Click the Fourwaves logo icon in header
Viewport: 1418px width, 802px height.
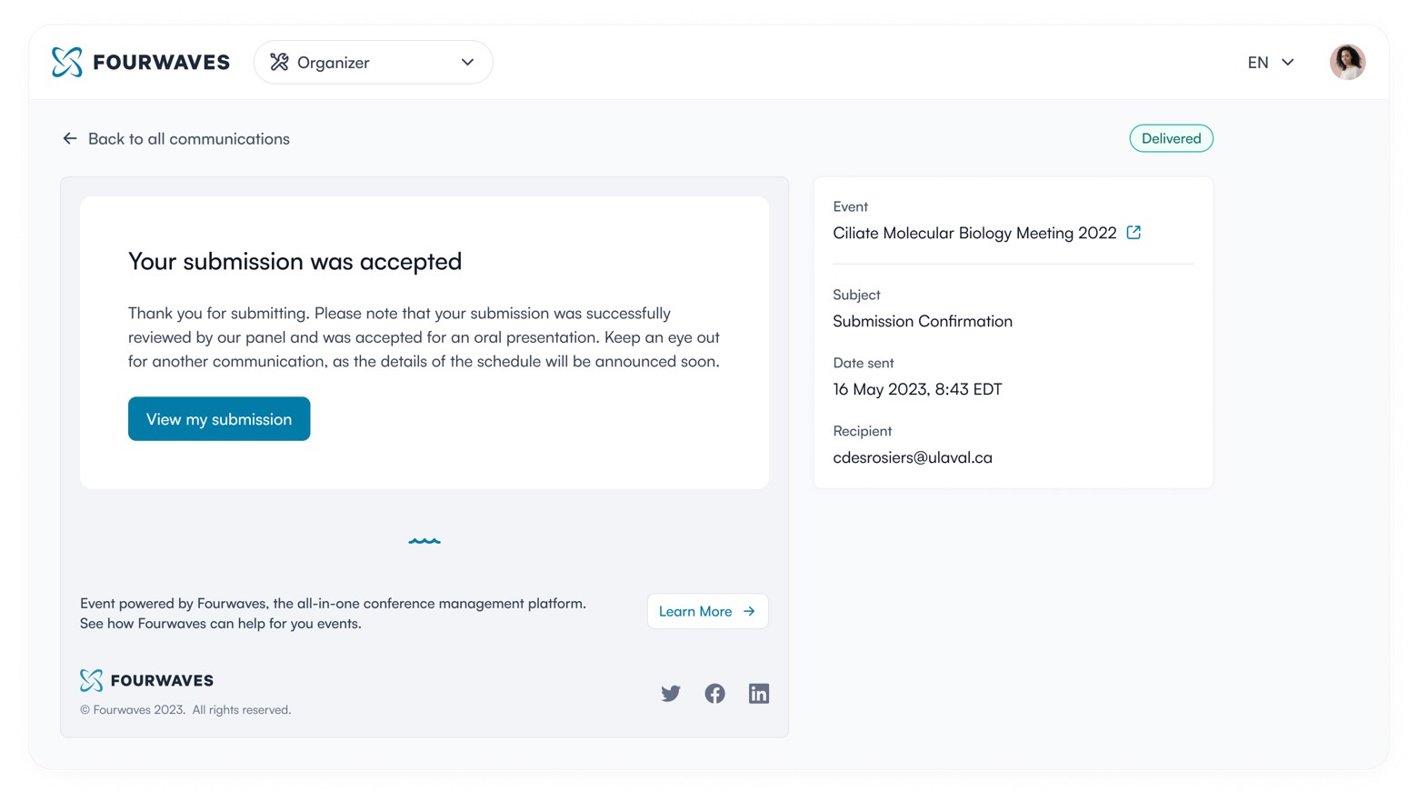coord(67,62)
